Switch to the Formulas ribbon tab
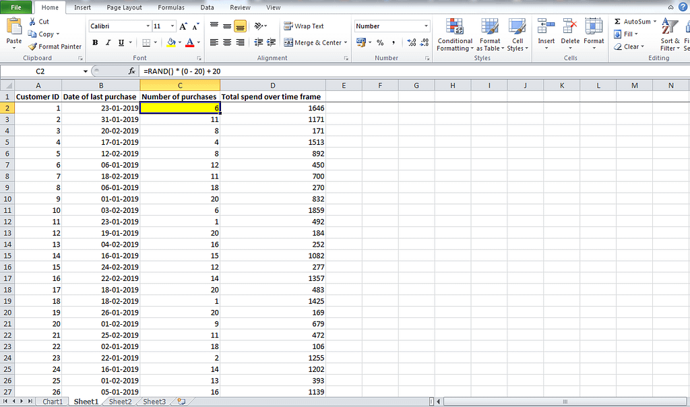The image size is (690, 407). pyautogui.click(x=171, y=7)
